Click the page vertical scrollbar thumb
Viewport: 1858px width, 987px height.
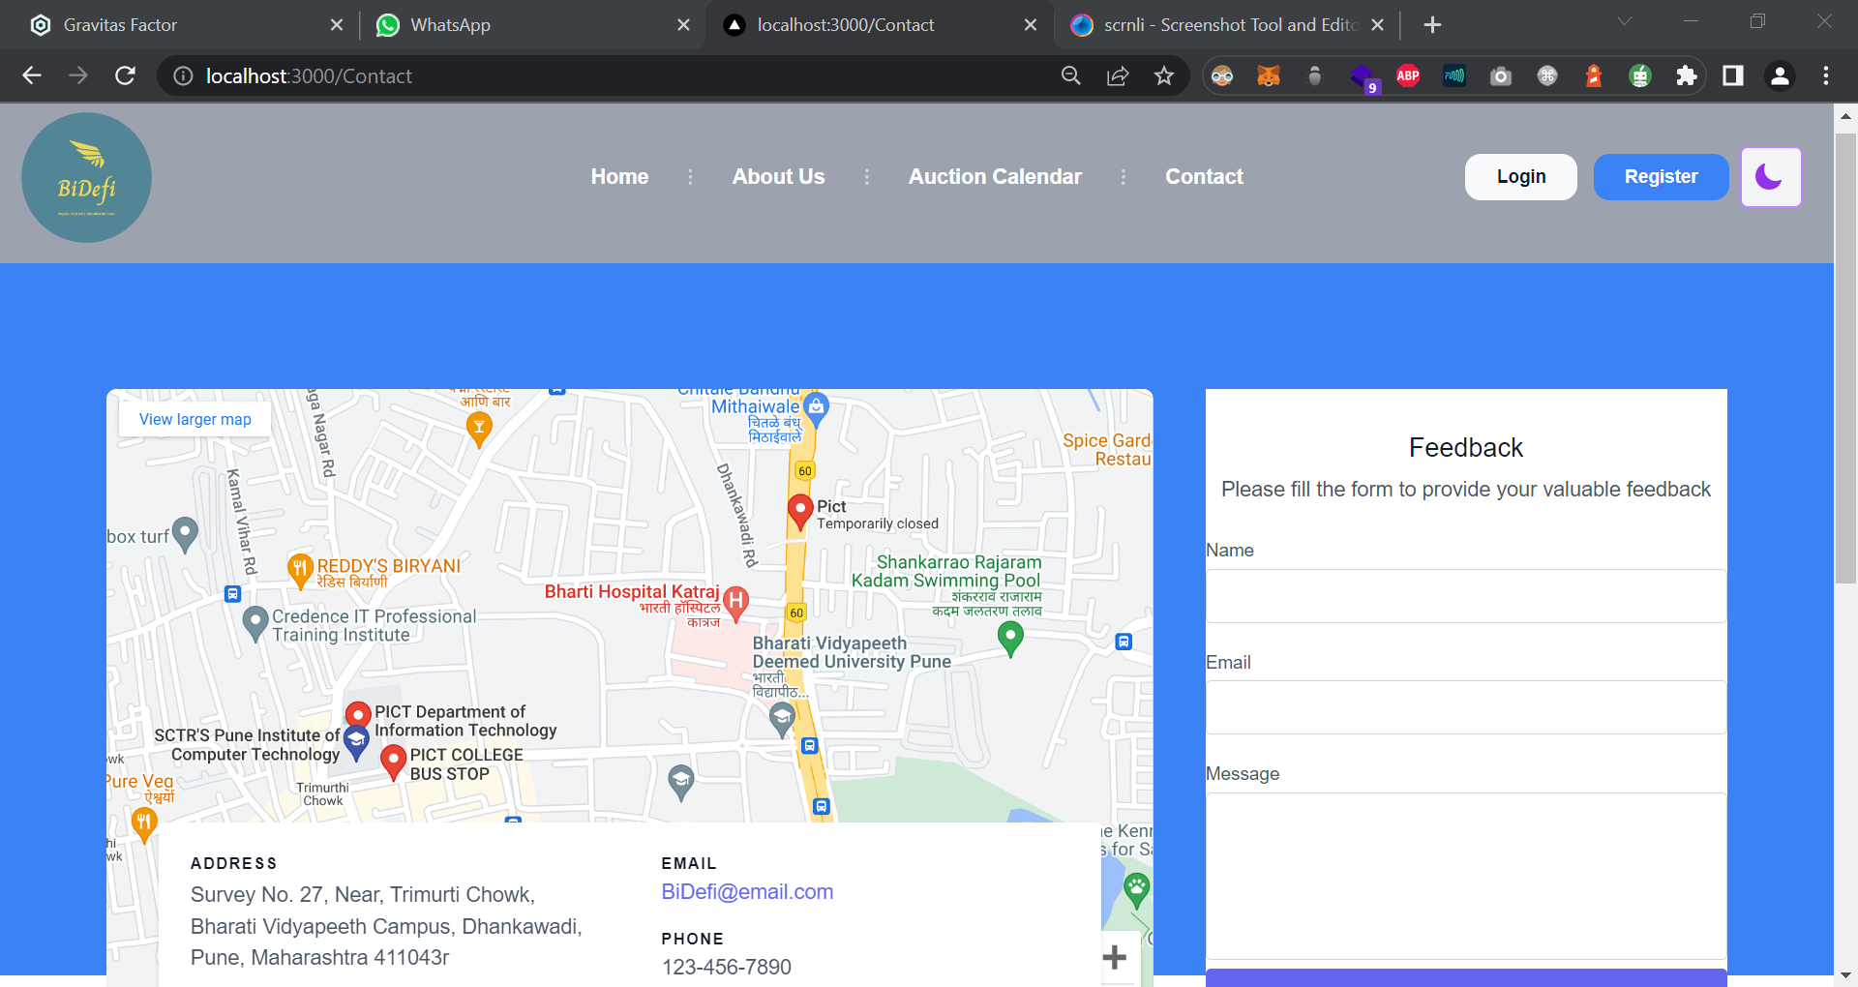[1845, 358]
